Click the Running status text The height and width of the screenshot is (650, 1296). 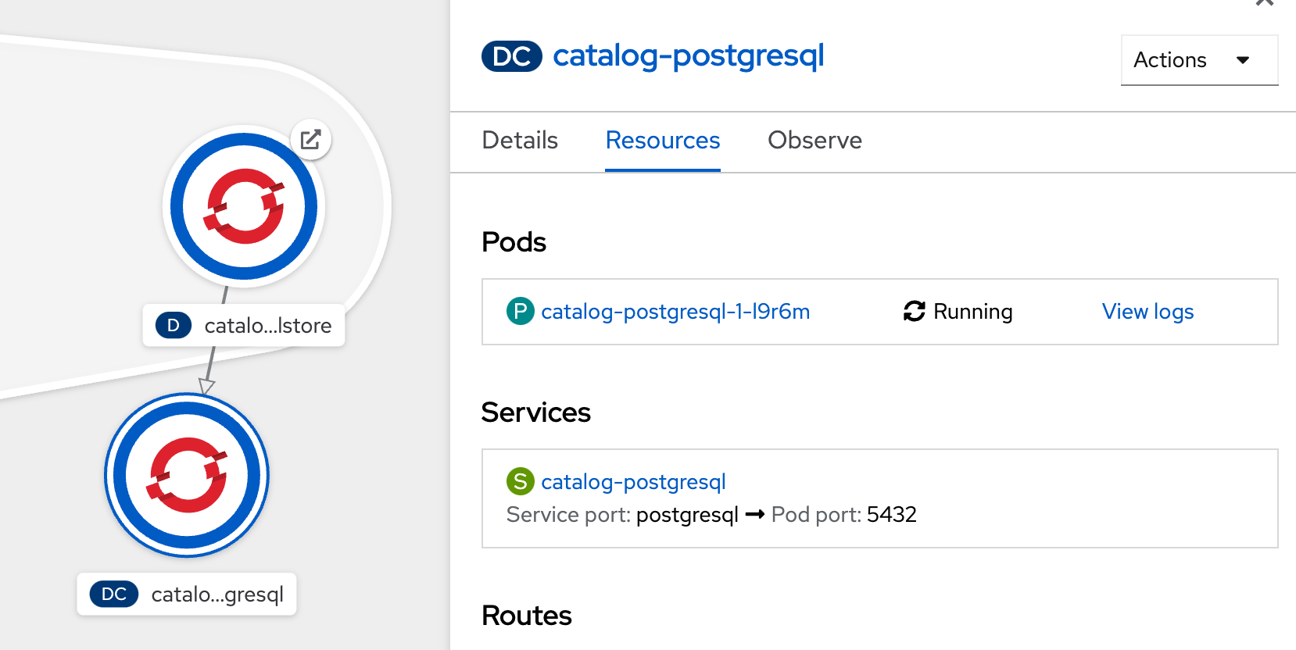[x=973, y=312]
